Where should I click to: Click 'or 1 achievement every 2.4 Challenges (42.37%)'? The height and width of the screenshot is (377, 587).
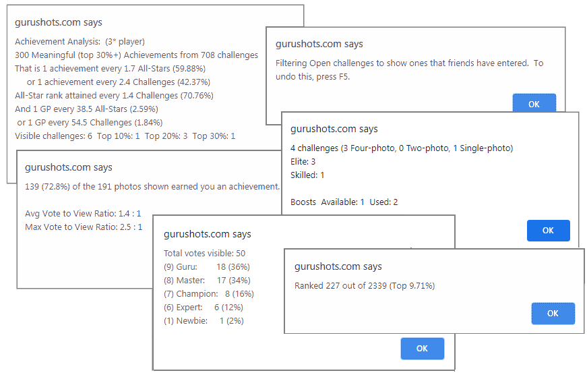119,82
